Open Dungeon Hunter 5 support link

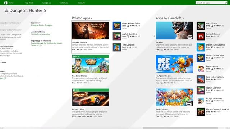pyautogui.click(x=42, y=25)
